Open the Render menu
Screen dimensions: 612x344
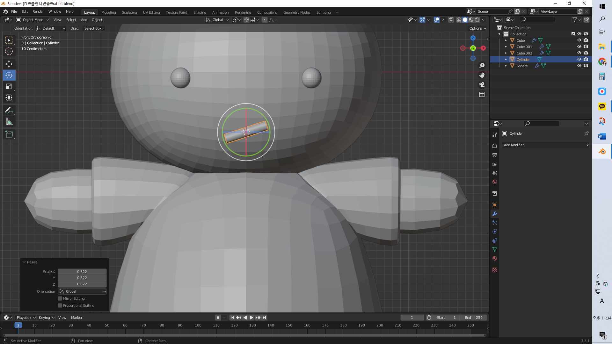pyautogui.click(x=38, y=11)
